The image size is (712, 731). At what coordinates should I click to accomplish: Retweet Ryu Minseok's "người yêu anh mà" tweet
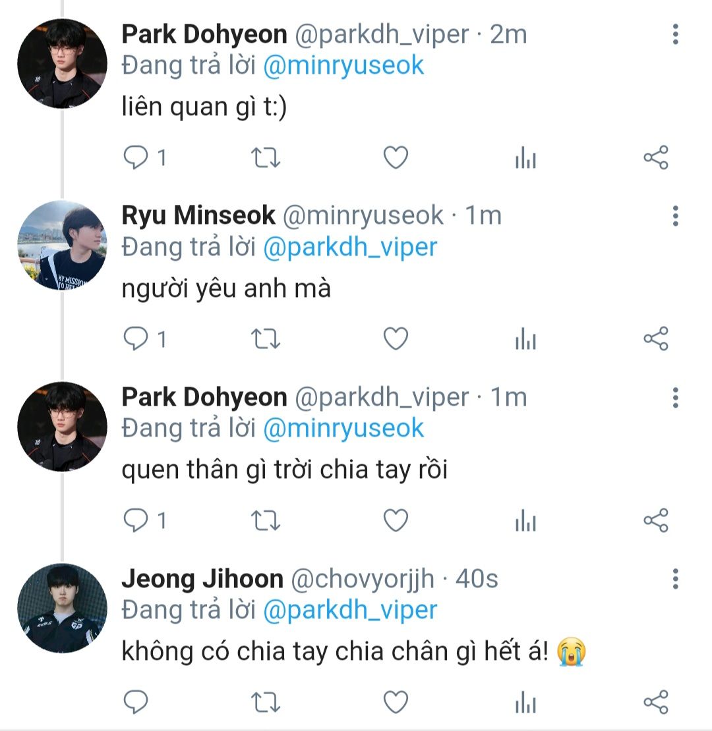[266, 339]
